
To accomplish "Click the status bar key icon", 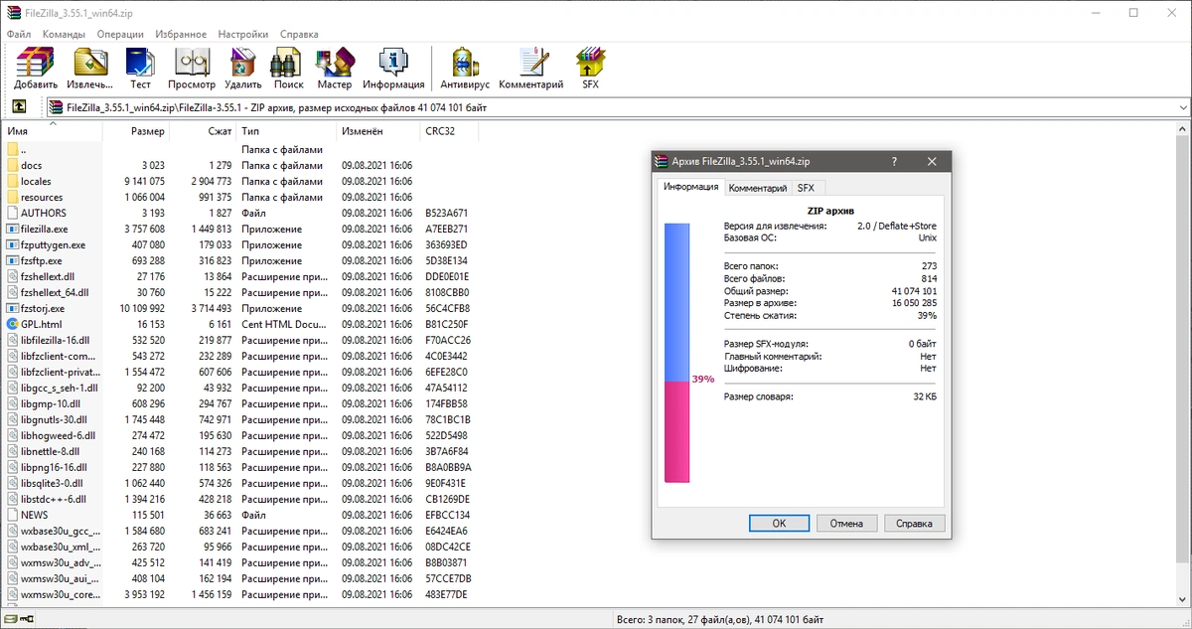I will [x=27, y=620].
